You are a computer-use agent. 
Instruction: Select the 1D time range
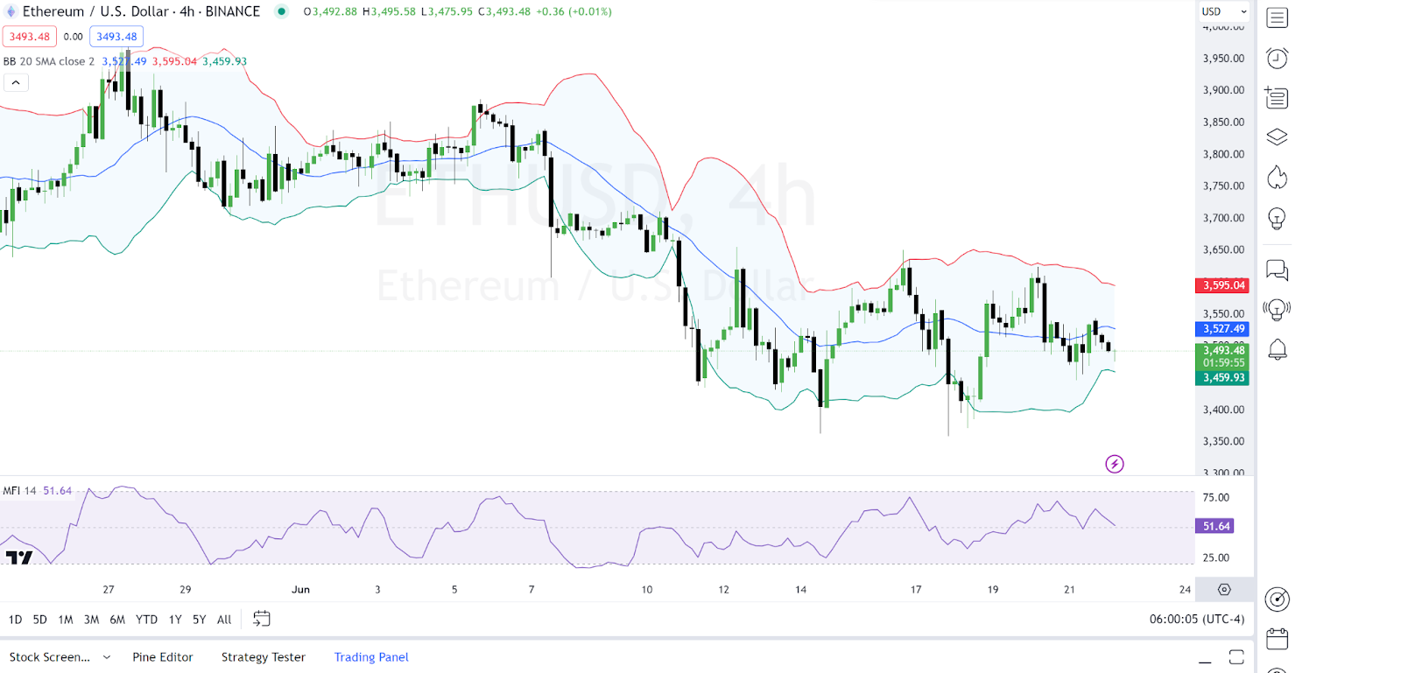(15, 620)
